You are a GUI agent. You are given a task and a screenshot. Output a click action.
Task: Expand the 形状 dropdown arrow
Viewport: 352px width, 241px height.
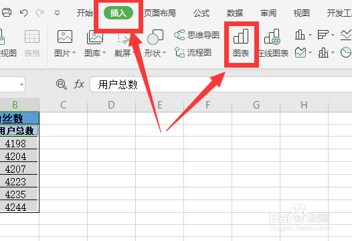point(164,53)
